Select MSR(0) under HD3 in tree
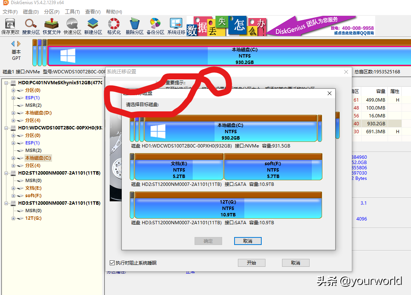Viewport: 411px width, 295px height. pyautogui.click(x=33, y=211)
